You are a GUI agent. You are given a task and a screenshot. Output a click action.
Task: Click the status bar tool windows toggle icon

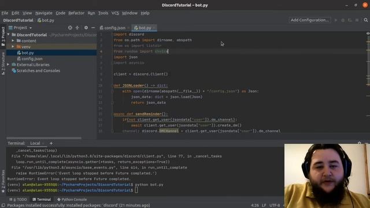pyautogui.click(x=3, y=206)
